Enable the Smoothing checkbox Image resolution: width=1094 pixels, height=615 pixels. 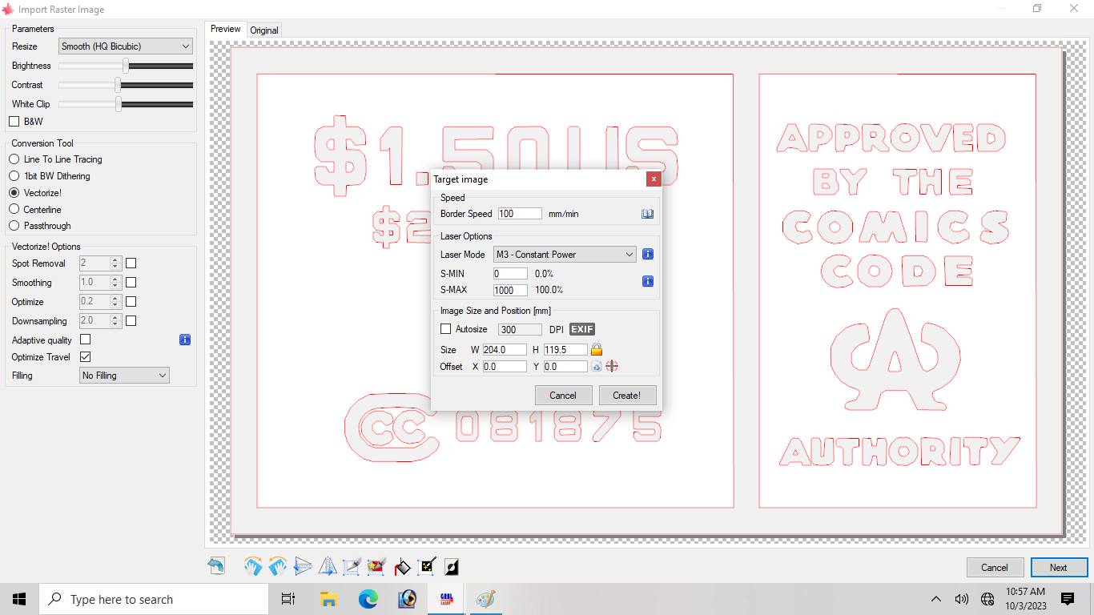pyautogui.click(x=131, y=283)
